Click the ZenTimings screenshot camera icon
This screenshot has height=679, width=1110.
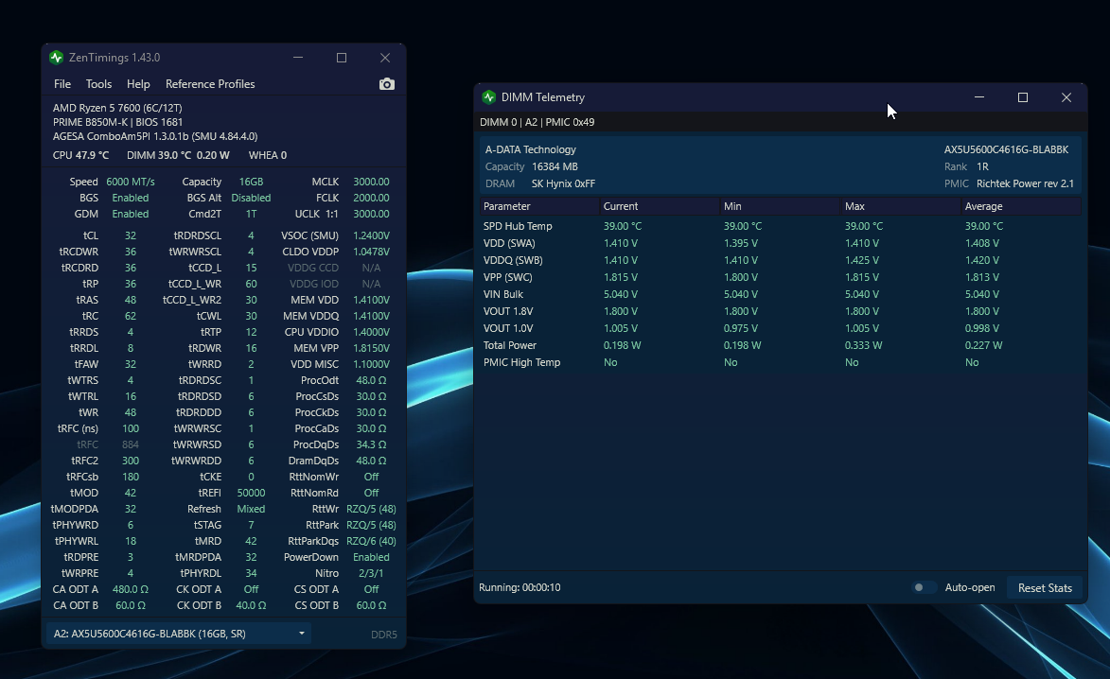point(386,84)
